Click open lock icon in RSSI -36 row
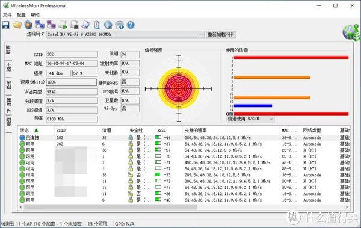361x228 pixels. tap(131, 194)
